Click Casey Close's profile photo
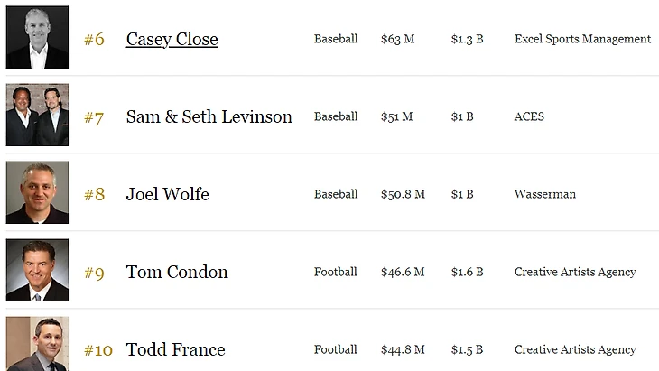Viewport: 659px width, 371px height. [37, 38]
